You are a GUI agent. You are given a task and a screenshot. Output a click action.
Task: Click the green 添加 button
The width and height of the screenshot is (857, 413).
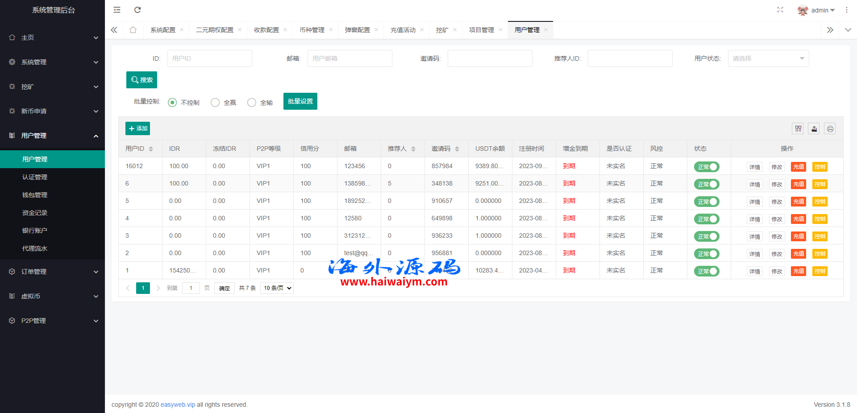137,128
